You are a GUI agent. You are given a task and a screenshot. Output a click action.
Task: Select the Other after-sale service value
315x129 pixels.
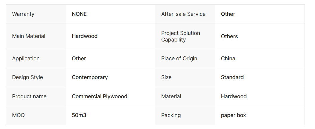coord(228,14)
